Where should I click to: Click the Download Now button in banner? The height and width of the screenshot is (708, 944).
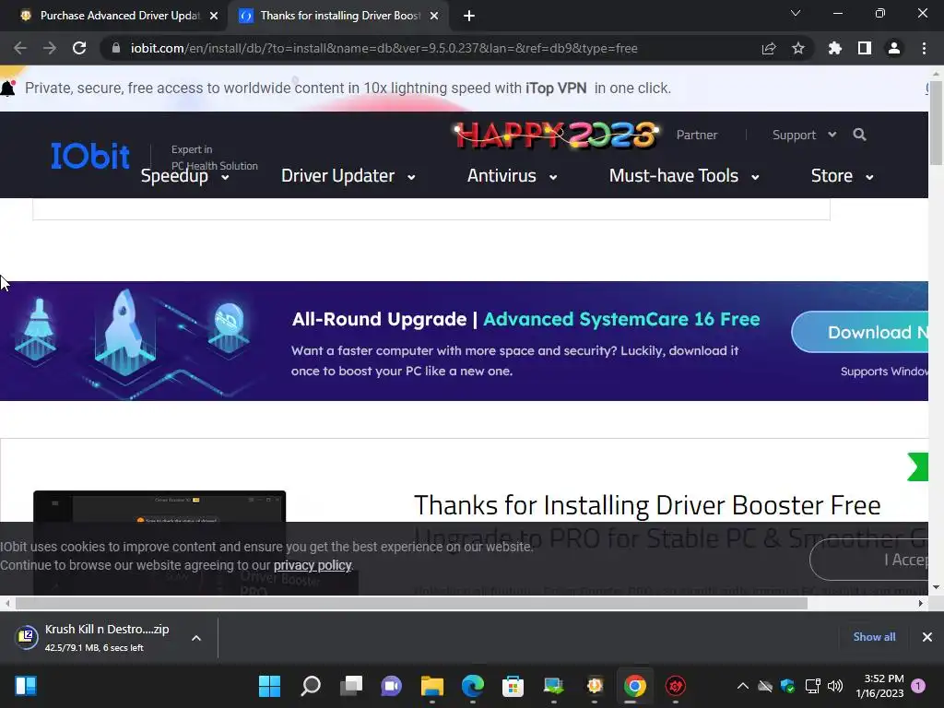tap(860, 332)
